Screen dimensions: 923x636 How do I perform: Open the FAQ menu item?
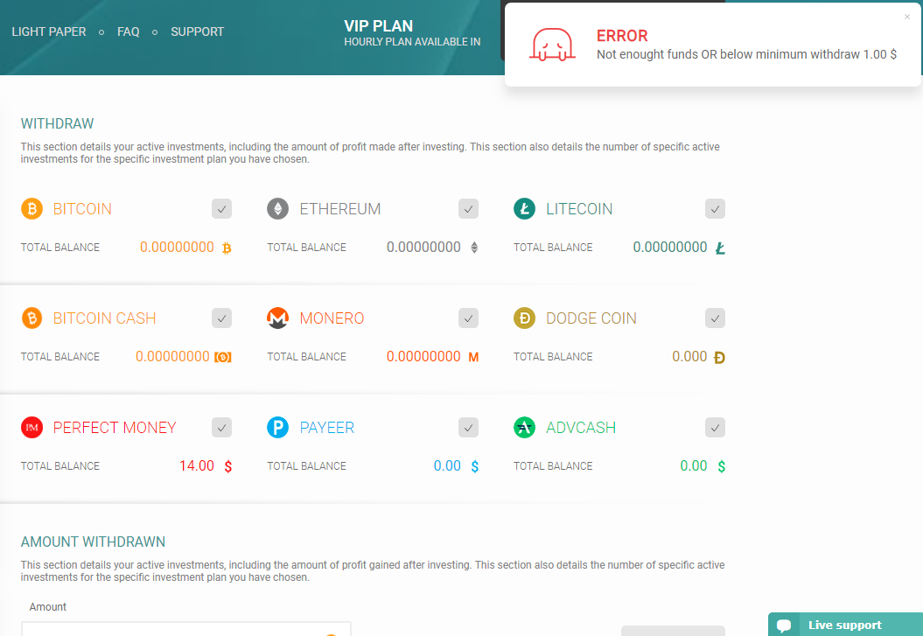coord(129,31)
